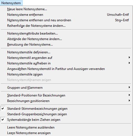Image resolution: width=133 pixels, height=136 pixels.
Task: Expand Standard-Positionen für Bezeichnungen submenu
Action: click(x=66, y=95)
